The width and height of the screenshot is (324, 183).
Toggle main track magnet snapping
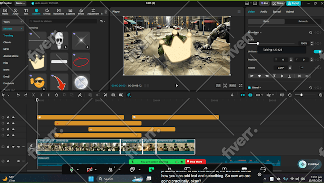243,95
